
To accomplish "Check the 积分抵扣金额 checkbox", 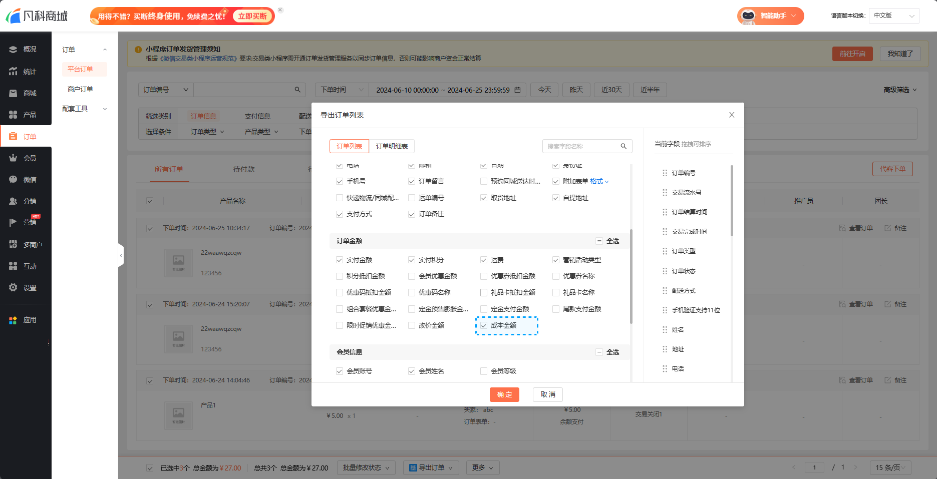I will [340, 276].
